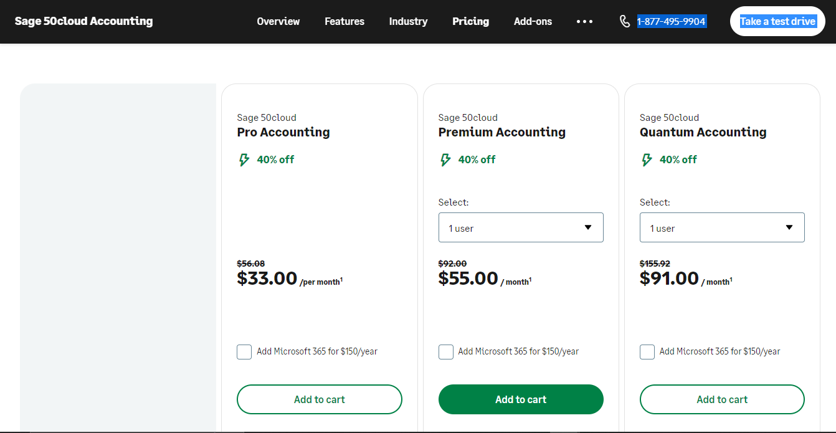
Task: Click lightning bolt icon under Pro Accounting
Action: point(244,160)
